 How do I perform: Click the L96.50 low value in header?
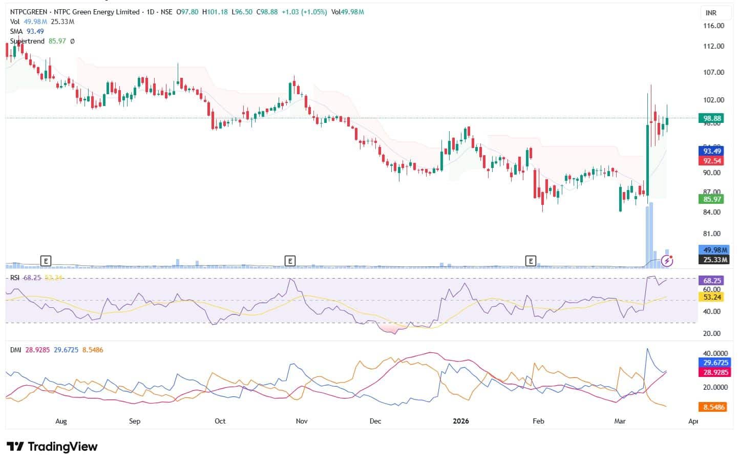click(242, 12)
